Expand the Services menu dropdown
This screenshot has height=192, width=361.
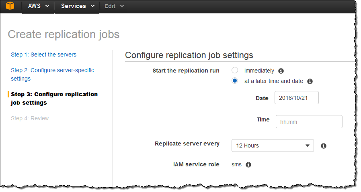pos(77,6)
